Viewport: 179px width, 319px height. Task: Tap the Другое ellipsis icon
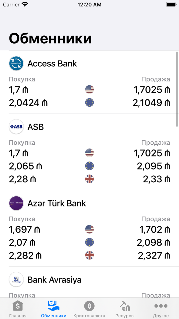pyautogui.click(x=161, y=306)
